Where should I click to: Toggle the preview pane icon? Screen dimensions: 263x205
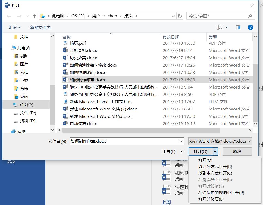point(238,27)
